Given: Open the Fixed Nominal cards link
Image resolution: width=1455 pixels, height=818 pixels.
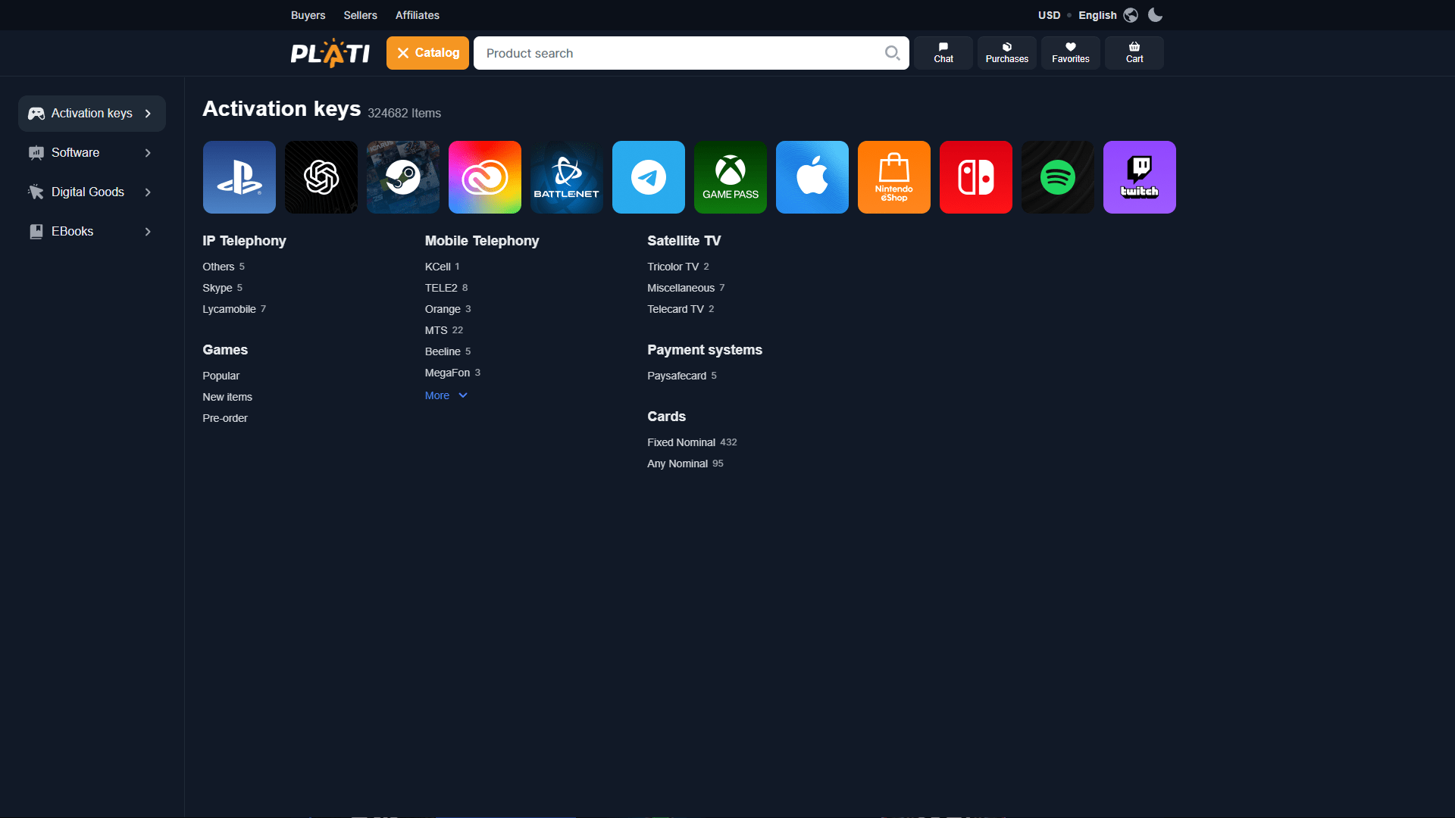Looking at the screenshot, I should (x=681, y=442).
